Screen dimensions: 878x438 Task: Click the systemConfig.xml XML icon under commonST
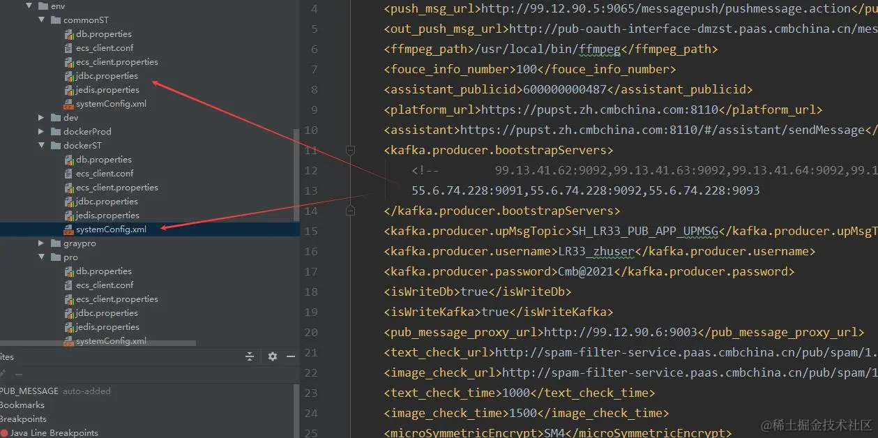click(68, 104)
